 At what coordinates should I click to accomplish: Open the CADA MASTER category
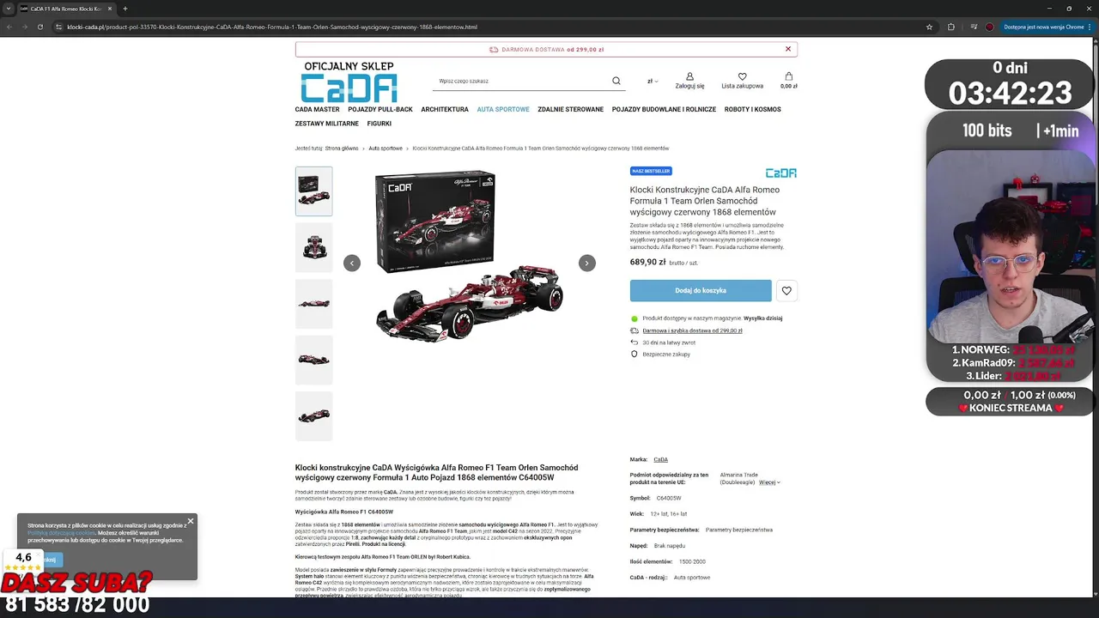pos(317,109)
